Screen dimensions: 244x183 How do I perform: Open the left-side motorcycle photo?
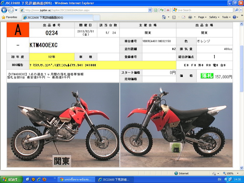click(x=63, y=125)
